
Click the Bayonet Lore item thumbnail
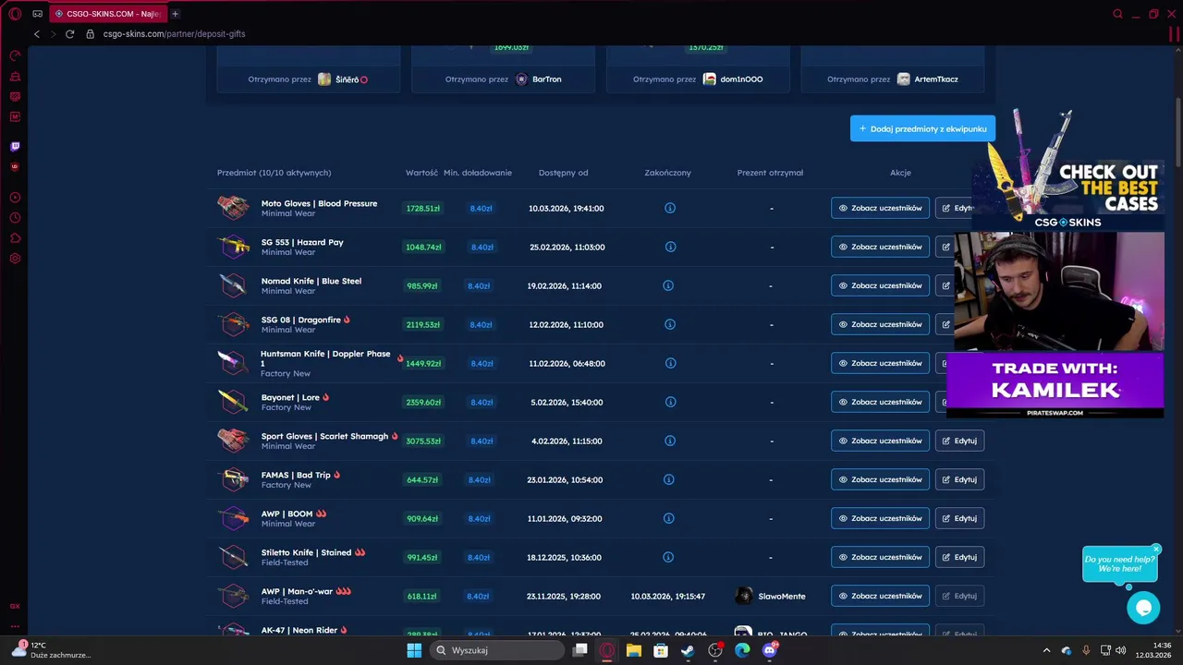coord(233,402)
